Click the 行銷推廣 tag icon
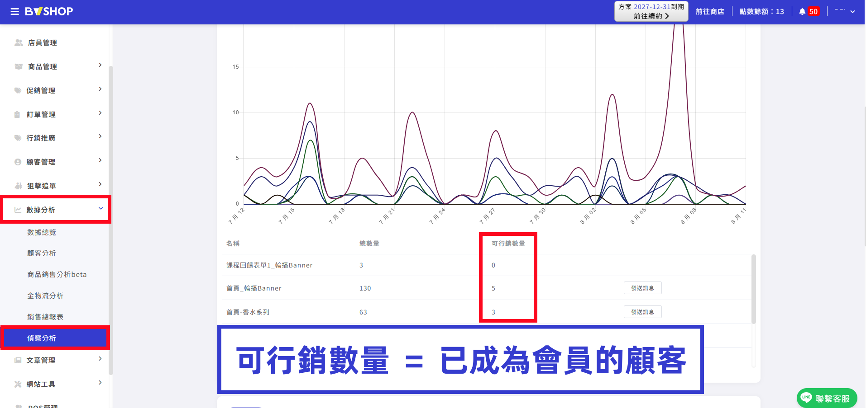The height and width of the screenshot is (408, 866). [18, 138]
